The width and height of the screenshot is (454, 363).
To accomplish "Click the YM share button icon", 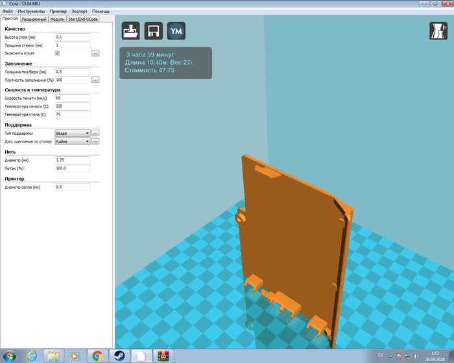I will (176, 31).
